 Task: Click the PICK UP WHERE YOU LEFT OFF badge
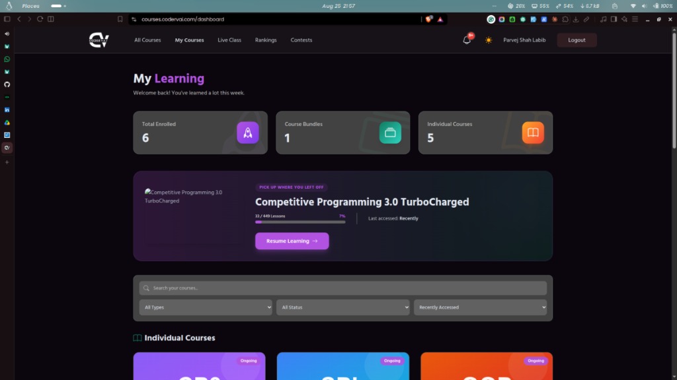(292, 187)
